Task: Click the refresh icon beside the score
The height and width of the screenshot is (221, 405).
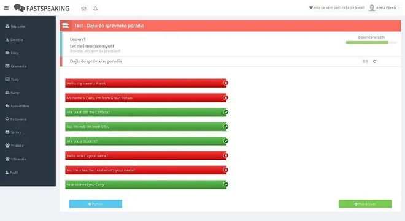Action: 374,61
